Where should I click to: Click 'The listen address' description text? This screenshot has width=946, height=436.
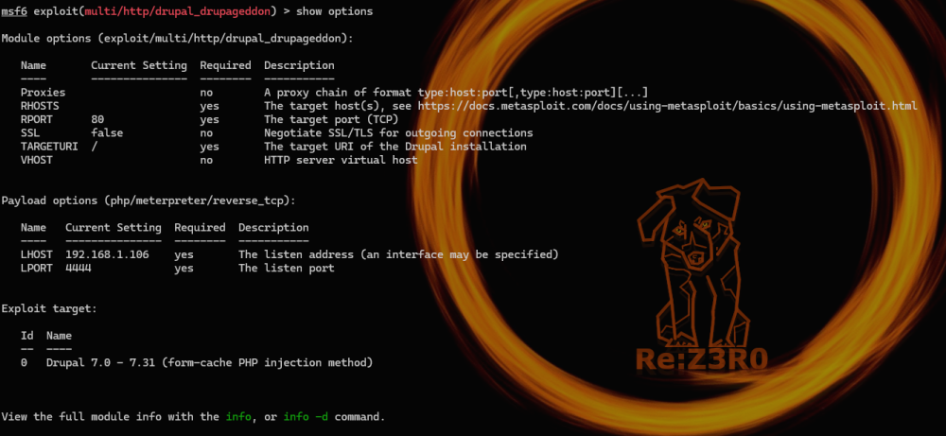point(398,254)
